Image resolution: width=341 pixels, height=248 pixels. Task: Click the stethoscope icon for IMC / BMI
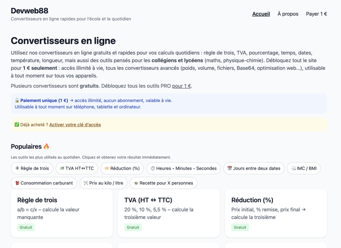pos(293,168)
